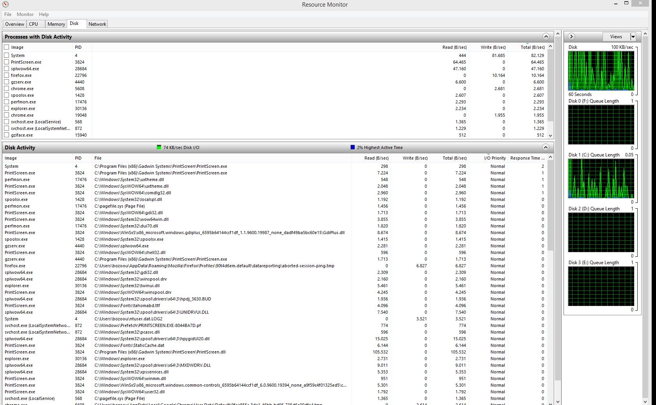Select the PRINTSCREEN.EXE-8044BA7D.pf prefetch row

275,325
